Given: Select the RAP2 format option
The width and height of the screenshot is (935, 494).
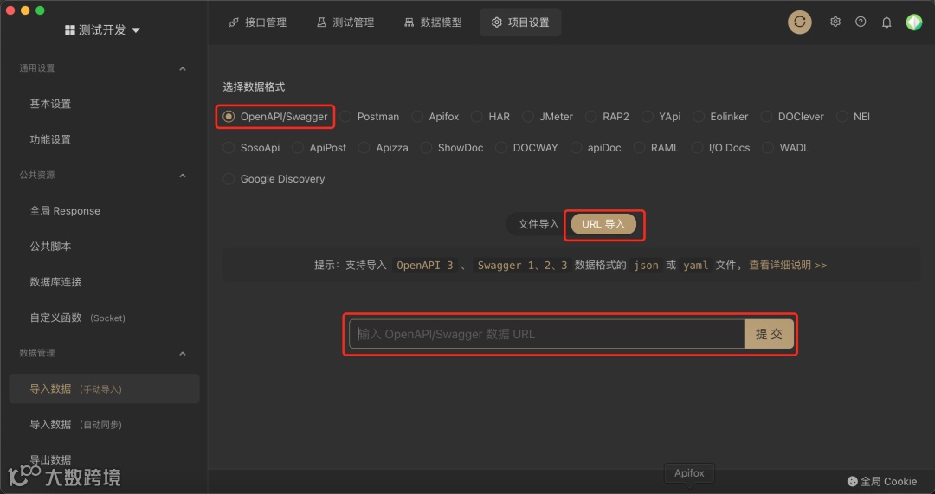Looking at the screenshot, I should click(607, 117).
